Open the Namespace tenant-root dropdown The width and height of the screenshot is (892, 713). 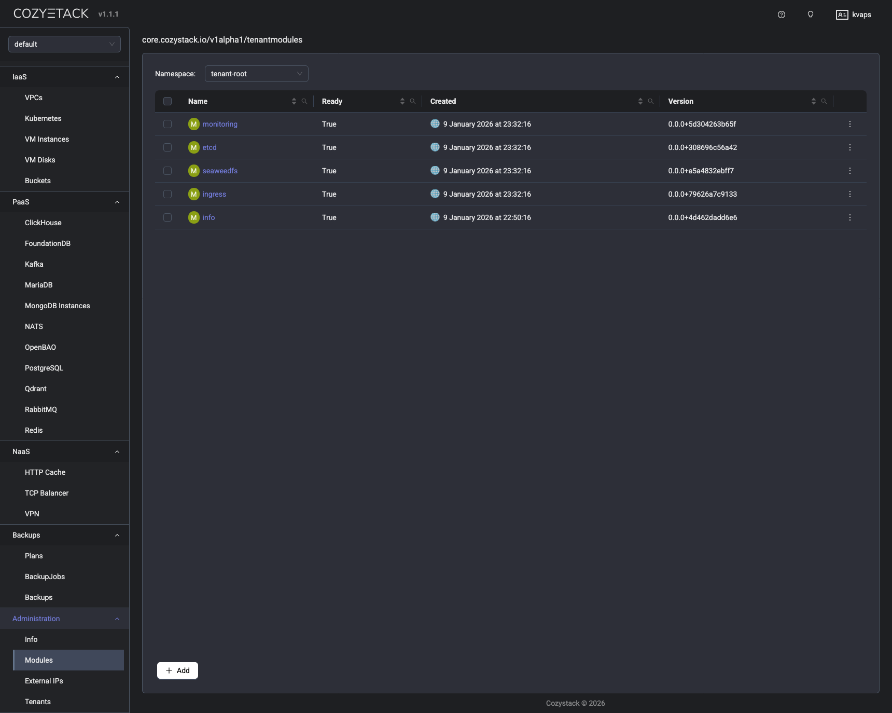coord(256,74)
